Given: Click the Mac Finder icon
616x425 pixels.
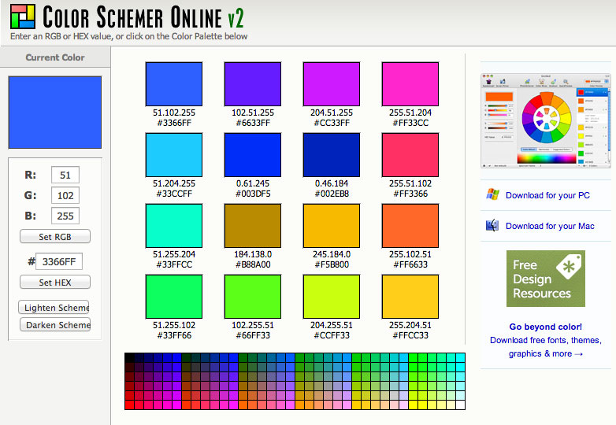Looking at the screenshot, I should tap(492, 226).
